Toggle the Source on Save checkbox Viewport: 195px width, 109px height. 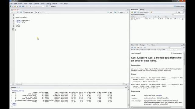tap(24, 12)
